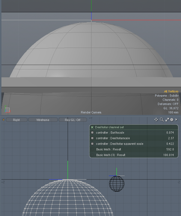Click the Earthscale value 0.074
The width and height of the screenshot is (181, 216).
click(170, 133)
